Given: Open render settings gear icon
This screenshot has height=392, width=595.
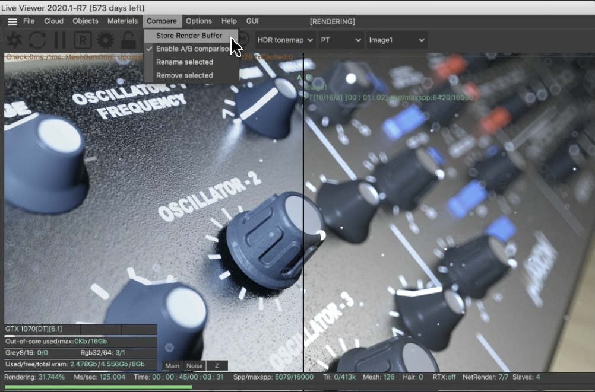Looking at the screenshot, I should coord(106,40).
